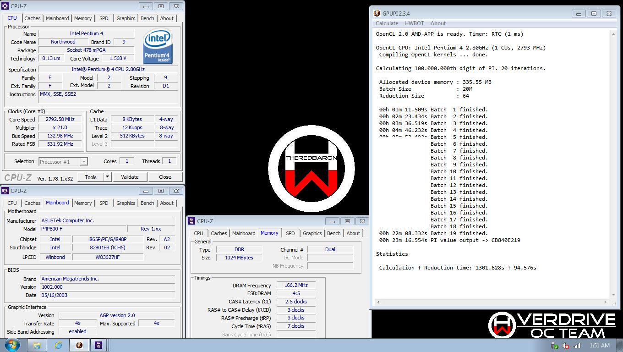Click the memory Size value 1024 MBytes

coord(239,258)
